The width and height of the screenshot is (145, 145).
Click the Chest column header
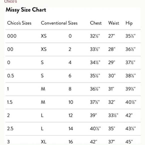click(x=96, y=23)
